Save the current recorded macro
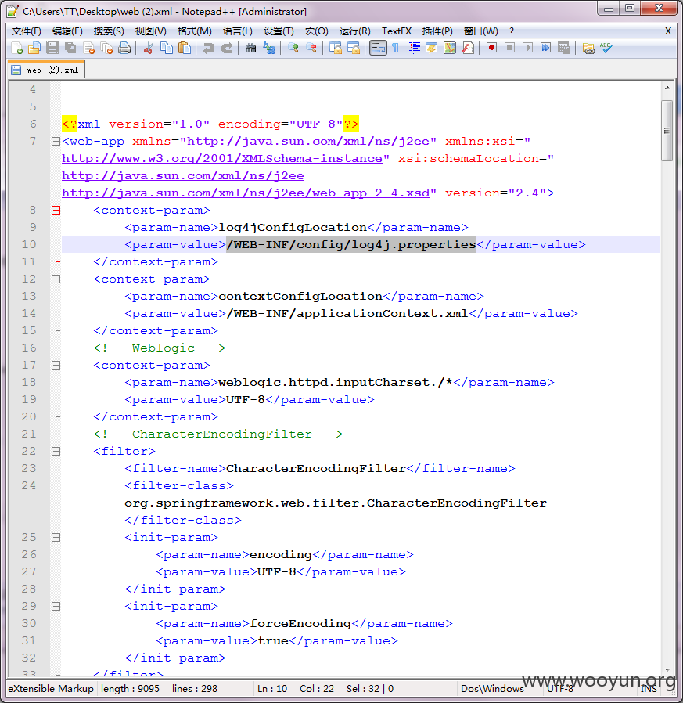Viewport: 683px width, 703px height. (x=564, y=48)
